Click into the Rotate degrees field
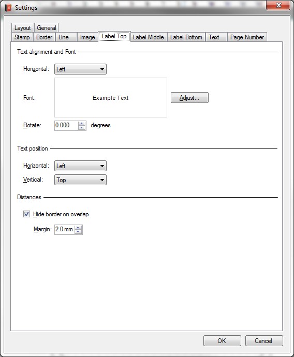 pyautogui.click(x=66, y=125)
